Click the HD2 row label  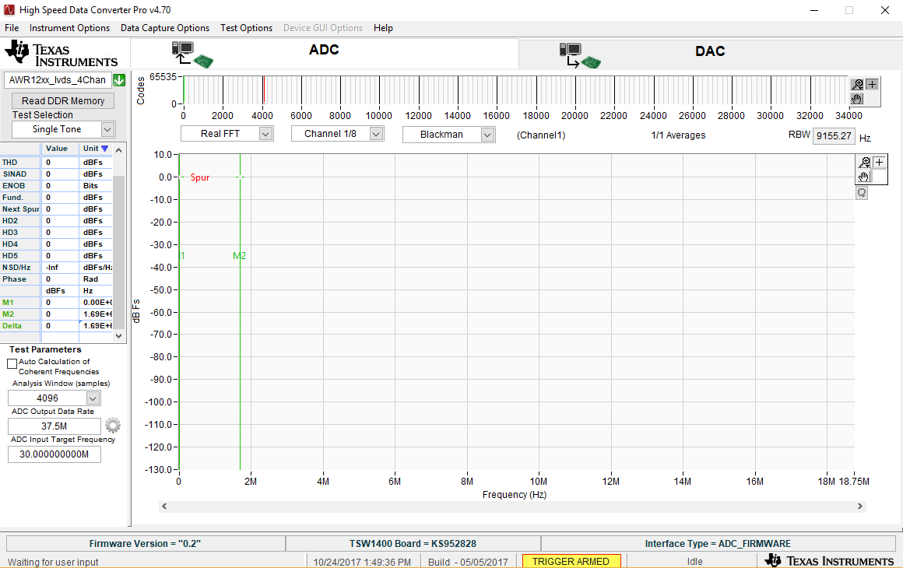10,220
